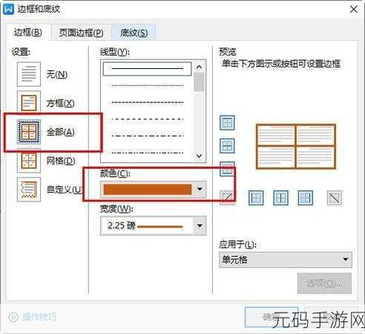
Task: Select the 自定义(U) custom border setting
Action: [29, 190]
